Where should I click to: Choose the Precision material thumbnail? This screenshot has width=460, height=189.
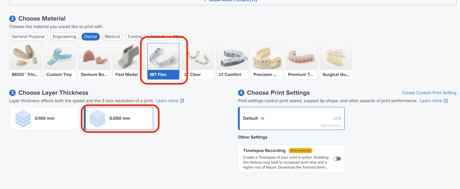point(267,61)
